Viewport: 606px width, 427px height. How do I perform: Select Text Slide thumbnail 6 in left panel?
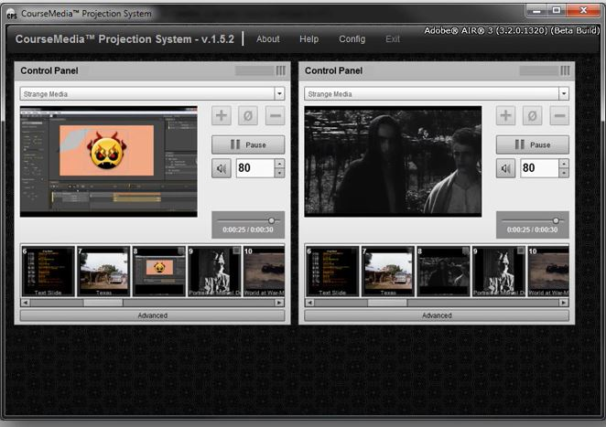[x=48, y=272]
